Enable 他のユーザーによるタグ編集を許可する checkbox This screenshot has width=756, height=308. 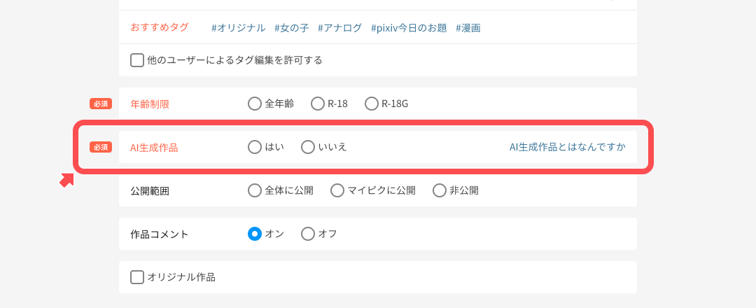137,60
